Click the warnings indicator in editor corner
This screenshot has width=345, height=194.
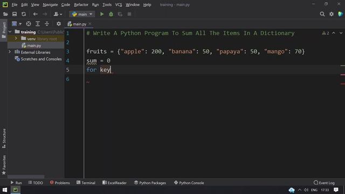(326, 33)
